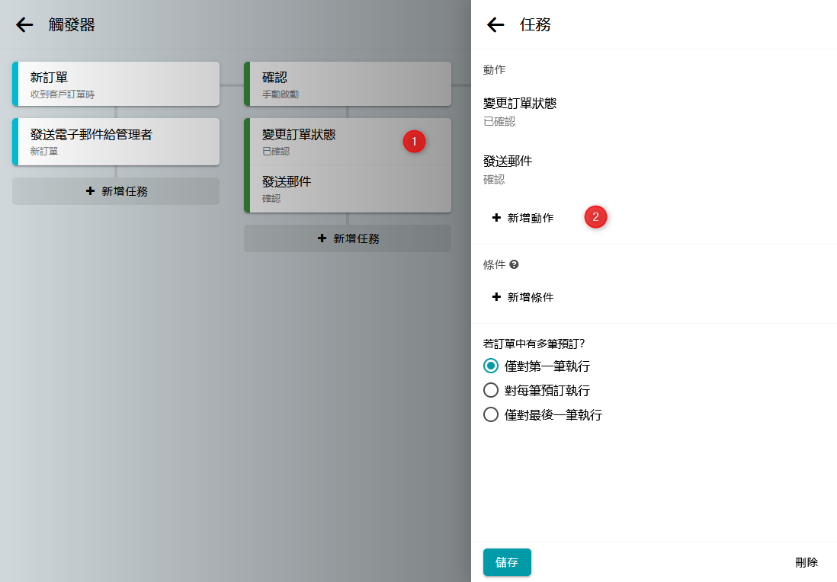
Task: Click back arrow in 任務 panel header
Action: [x=495, y=25]
